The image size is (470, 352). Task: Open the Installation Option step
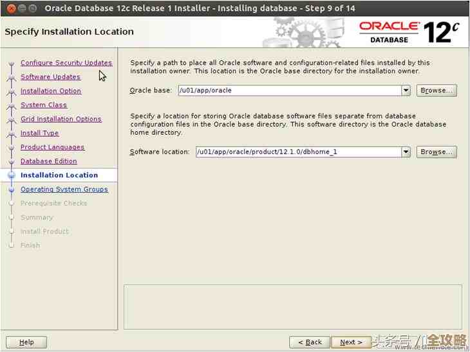pyautogui.click(x=51, y=91)
